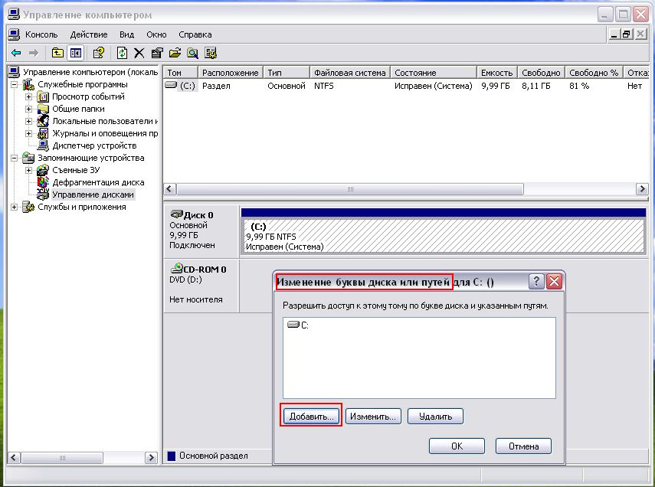
Task: Expand the Журналы и оповещения node
Action: pos(29,134)
